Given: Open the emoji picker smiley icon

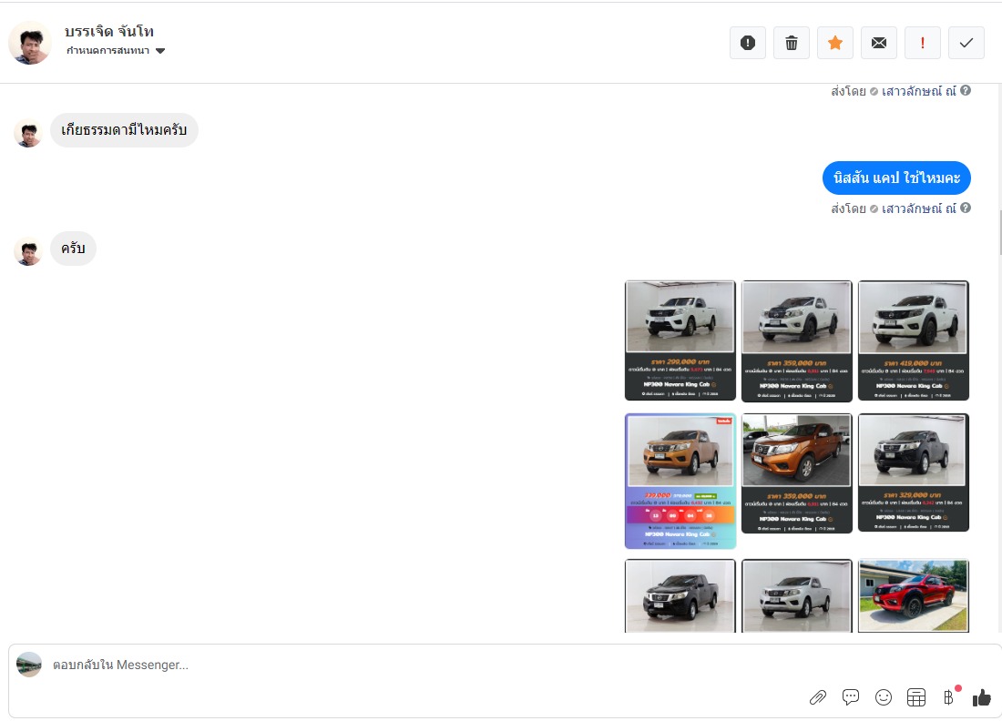Looking at the screenshot, I should 884,697.
